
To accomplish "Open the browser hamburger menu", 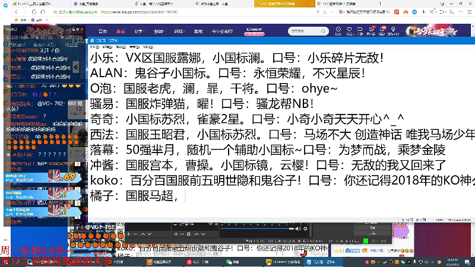I will (469, 12).
